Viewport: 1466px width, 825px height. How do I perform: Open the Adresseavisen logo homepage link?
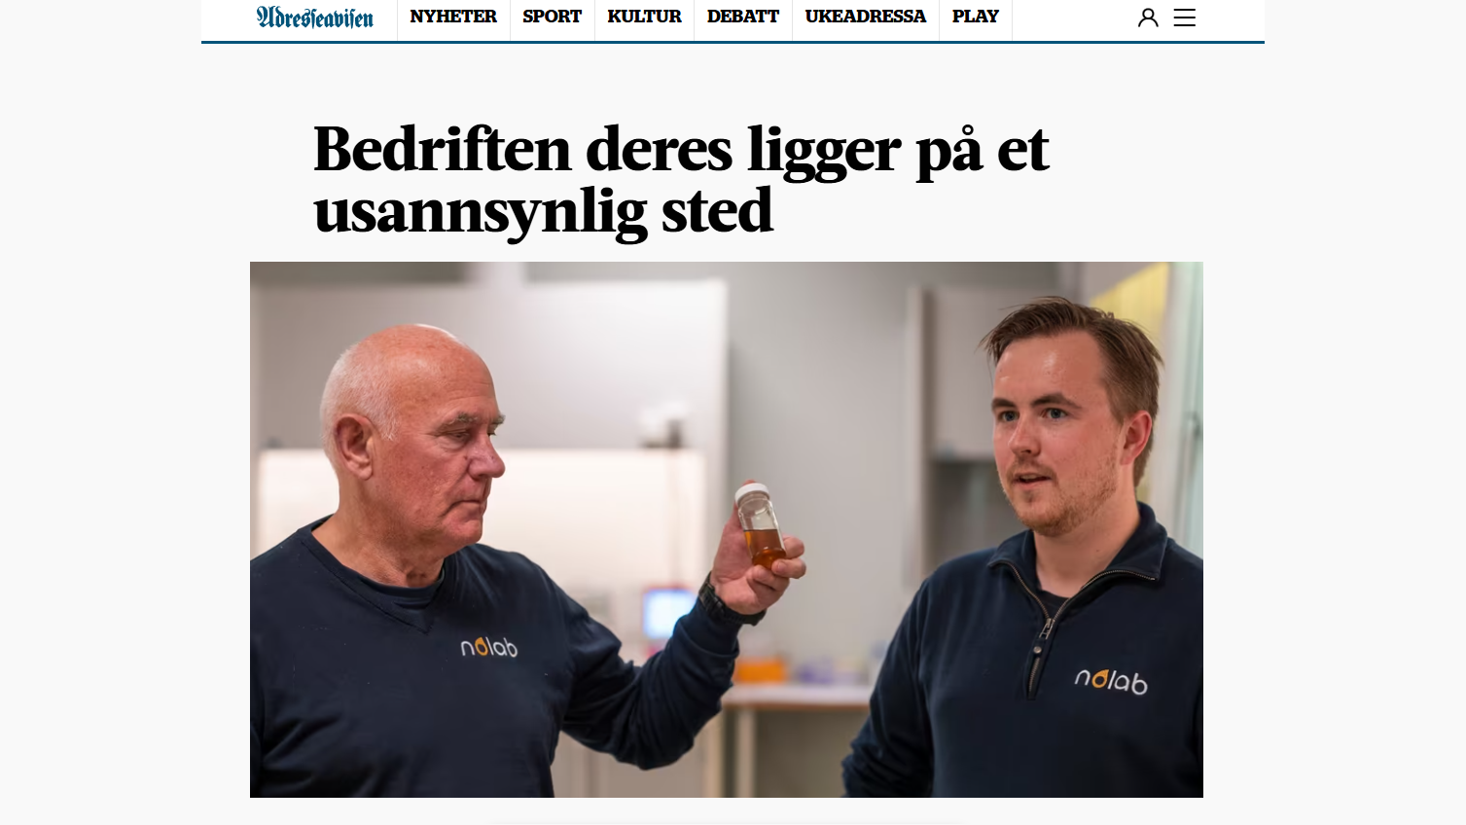click(314, 18)
